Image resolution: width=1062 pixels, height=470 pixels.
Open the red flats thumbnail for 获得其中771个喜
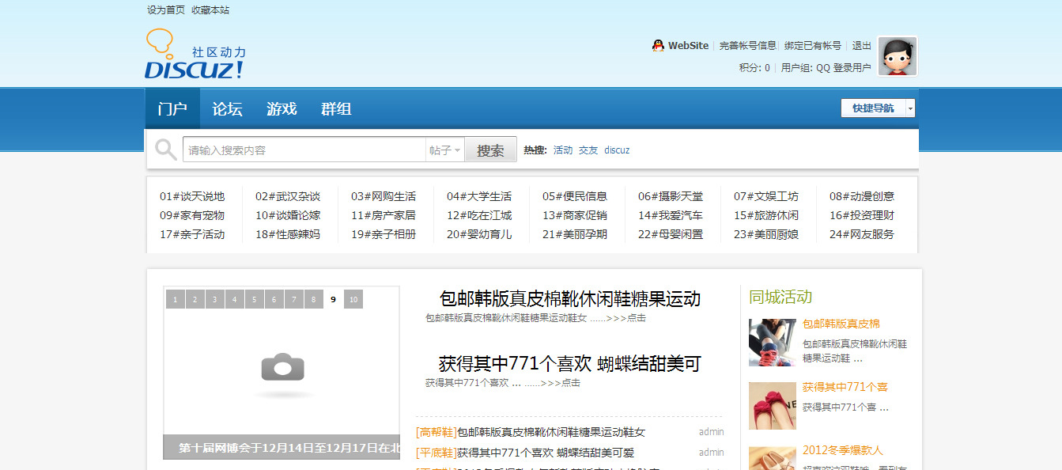tap(773, 406)
